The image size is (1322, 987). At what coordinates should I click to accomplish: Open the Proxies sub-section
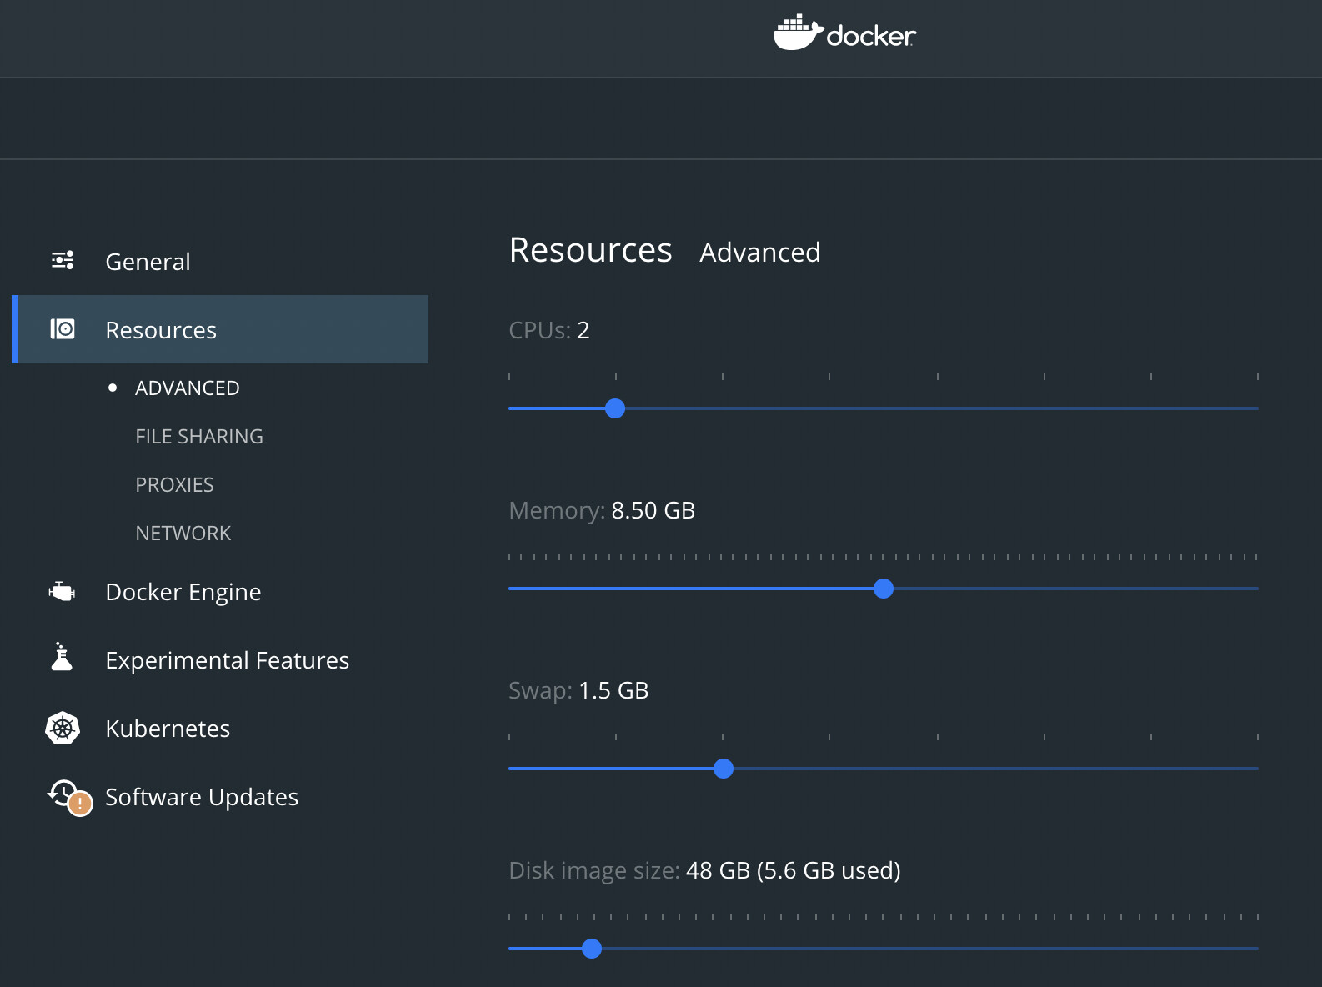coord(174,485)
